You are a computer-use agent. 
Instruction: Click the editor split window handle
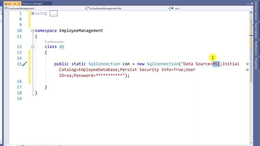[x=251, y=13]
